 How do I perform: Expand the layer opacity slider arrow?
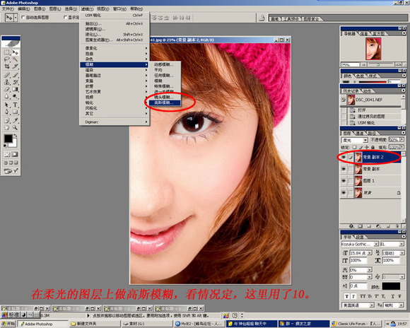click(402, 139)
